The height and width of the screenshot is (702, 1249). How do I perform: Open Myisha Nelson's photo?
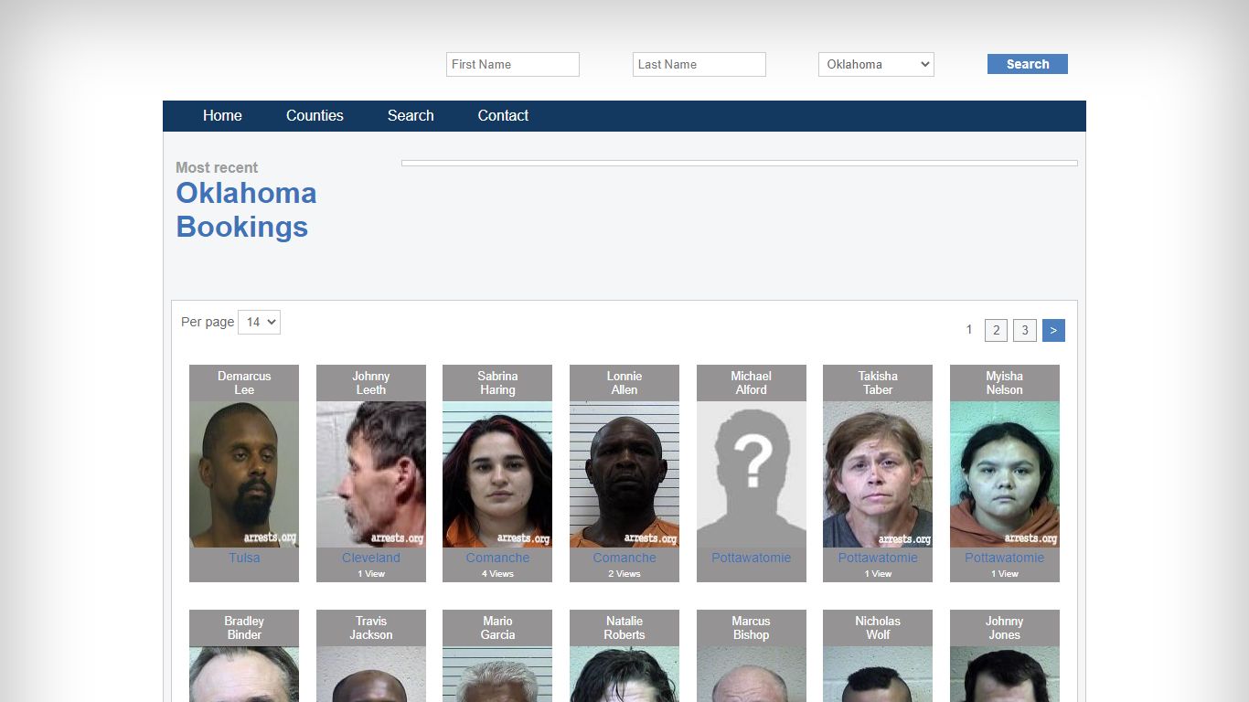point(1005,474)
